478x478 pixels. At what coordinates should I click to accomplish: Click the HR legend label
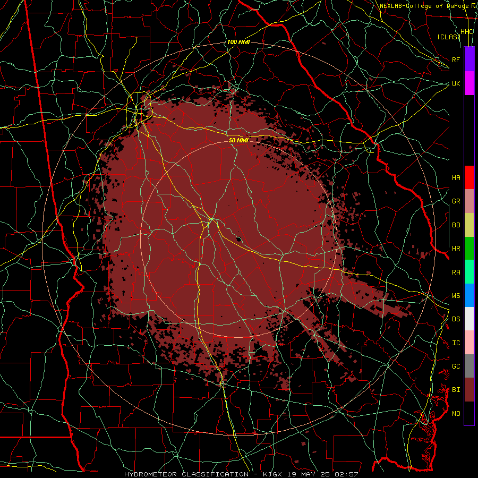[456, 249]
